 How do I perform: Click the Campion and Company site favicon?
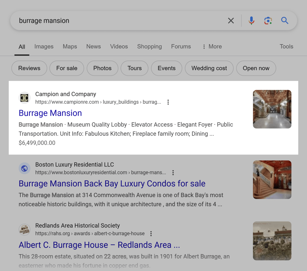click(25, 98)
